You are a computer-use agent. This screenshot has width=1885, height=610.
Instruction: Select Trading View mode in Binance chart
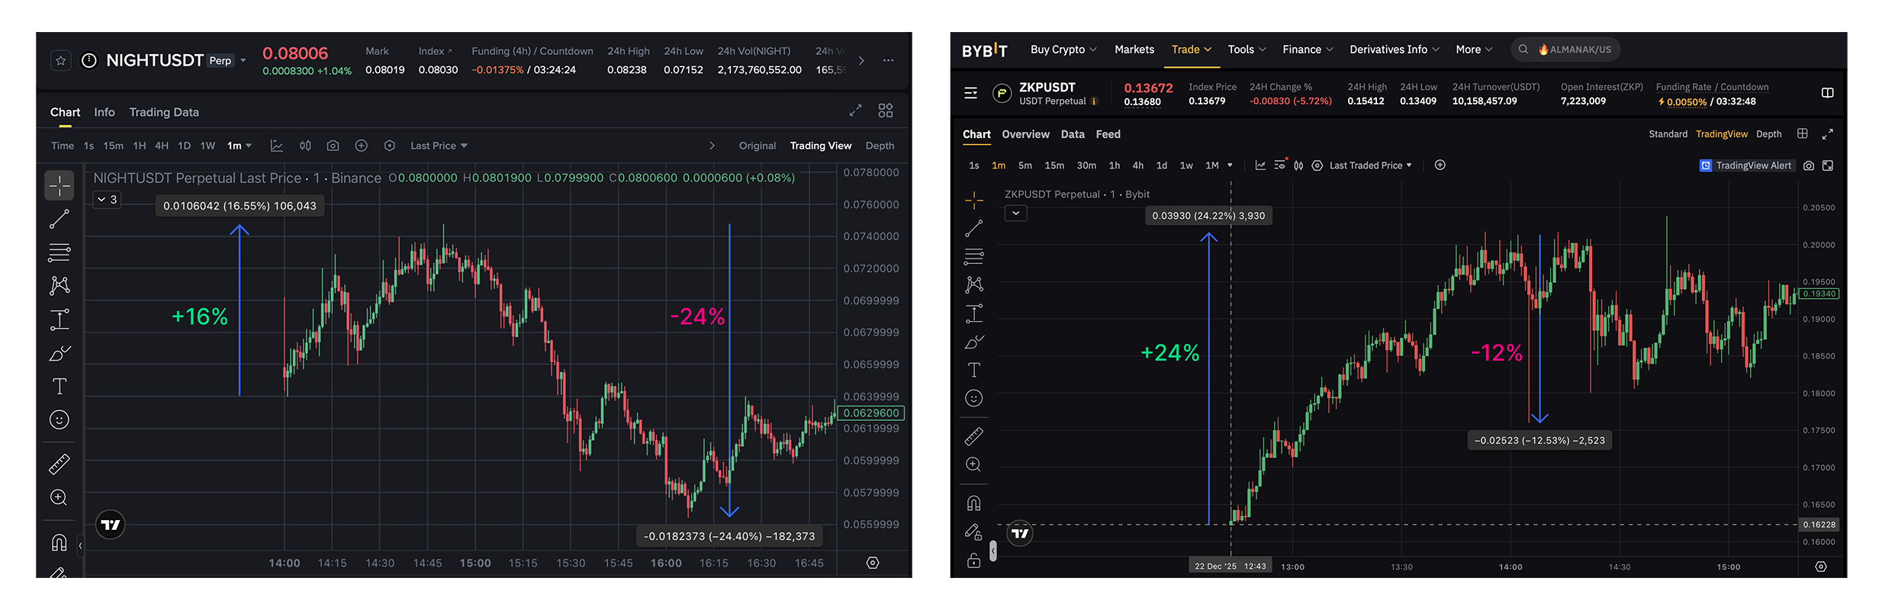tap(821, 146)
